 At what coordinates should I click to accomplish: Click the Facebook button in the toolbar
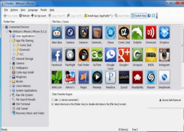[x=149, y=15]
